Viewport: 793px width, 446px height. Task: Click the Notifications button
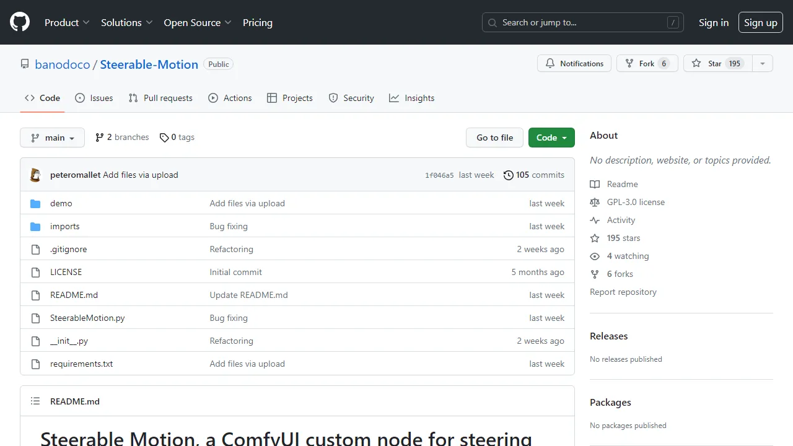[574, 64]
